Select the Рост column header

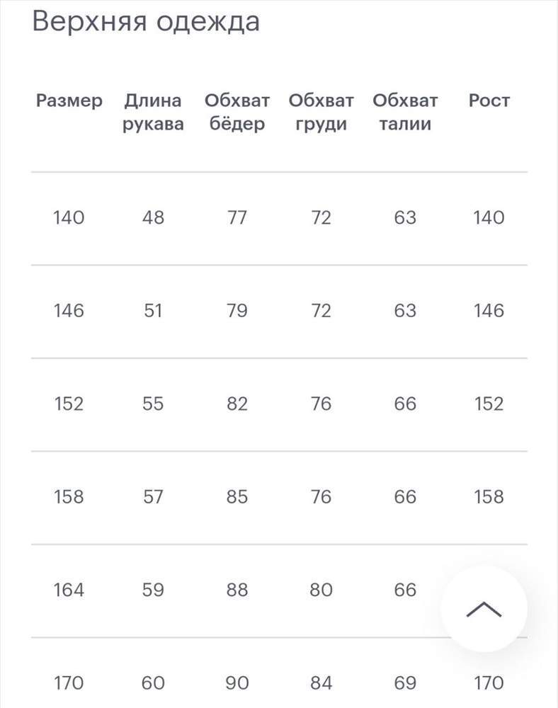(x=489, y=101)
